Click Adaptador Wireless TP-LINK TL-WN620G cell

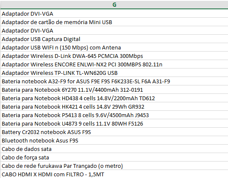coord(114,73)
